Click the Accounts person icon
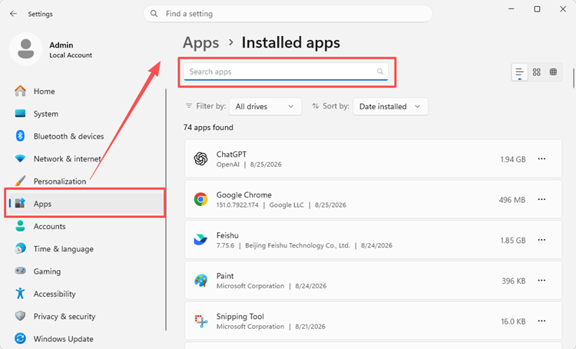The height and width of the screenshot is (349, 576). [x=20, y=226]
